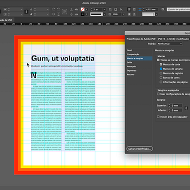Image resolution: width=190 pixels, height=190 pixels.
Task: Open the Predefinição de Adobe PDF dropdown
Action: pyautogui.click(x=173, y=39)
